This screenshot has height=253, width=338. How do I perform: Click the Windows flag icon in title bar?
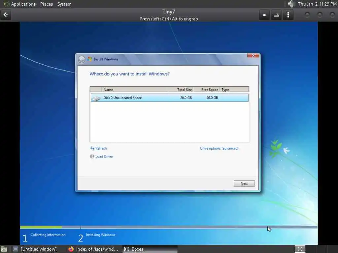click(x=90, y=59)
